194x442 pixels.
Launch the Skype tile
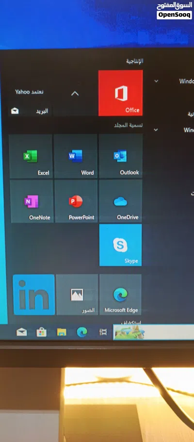121,245
